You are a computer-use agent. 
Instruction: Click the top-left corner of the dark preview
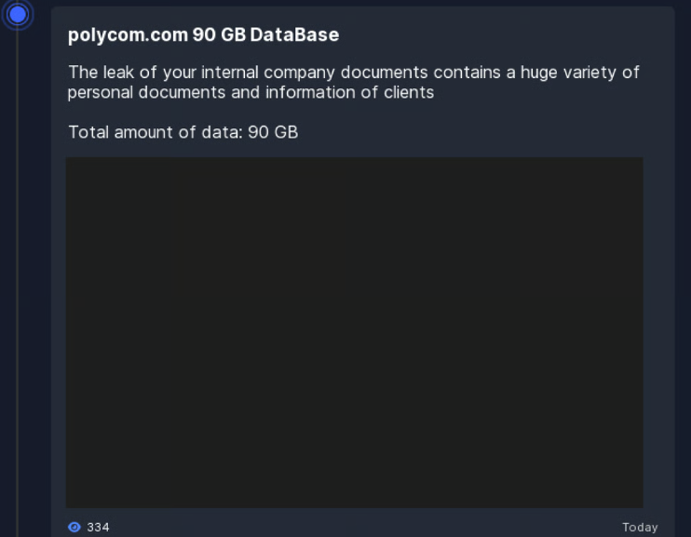[73, 164]
